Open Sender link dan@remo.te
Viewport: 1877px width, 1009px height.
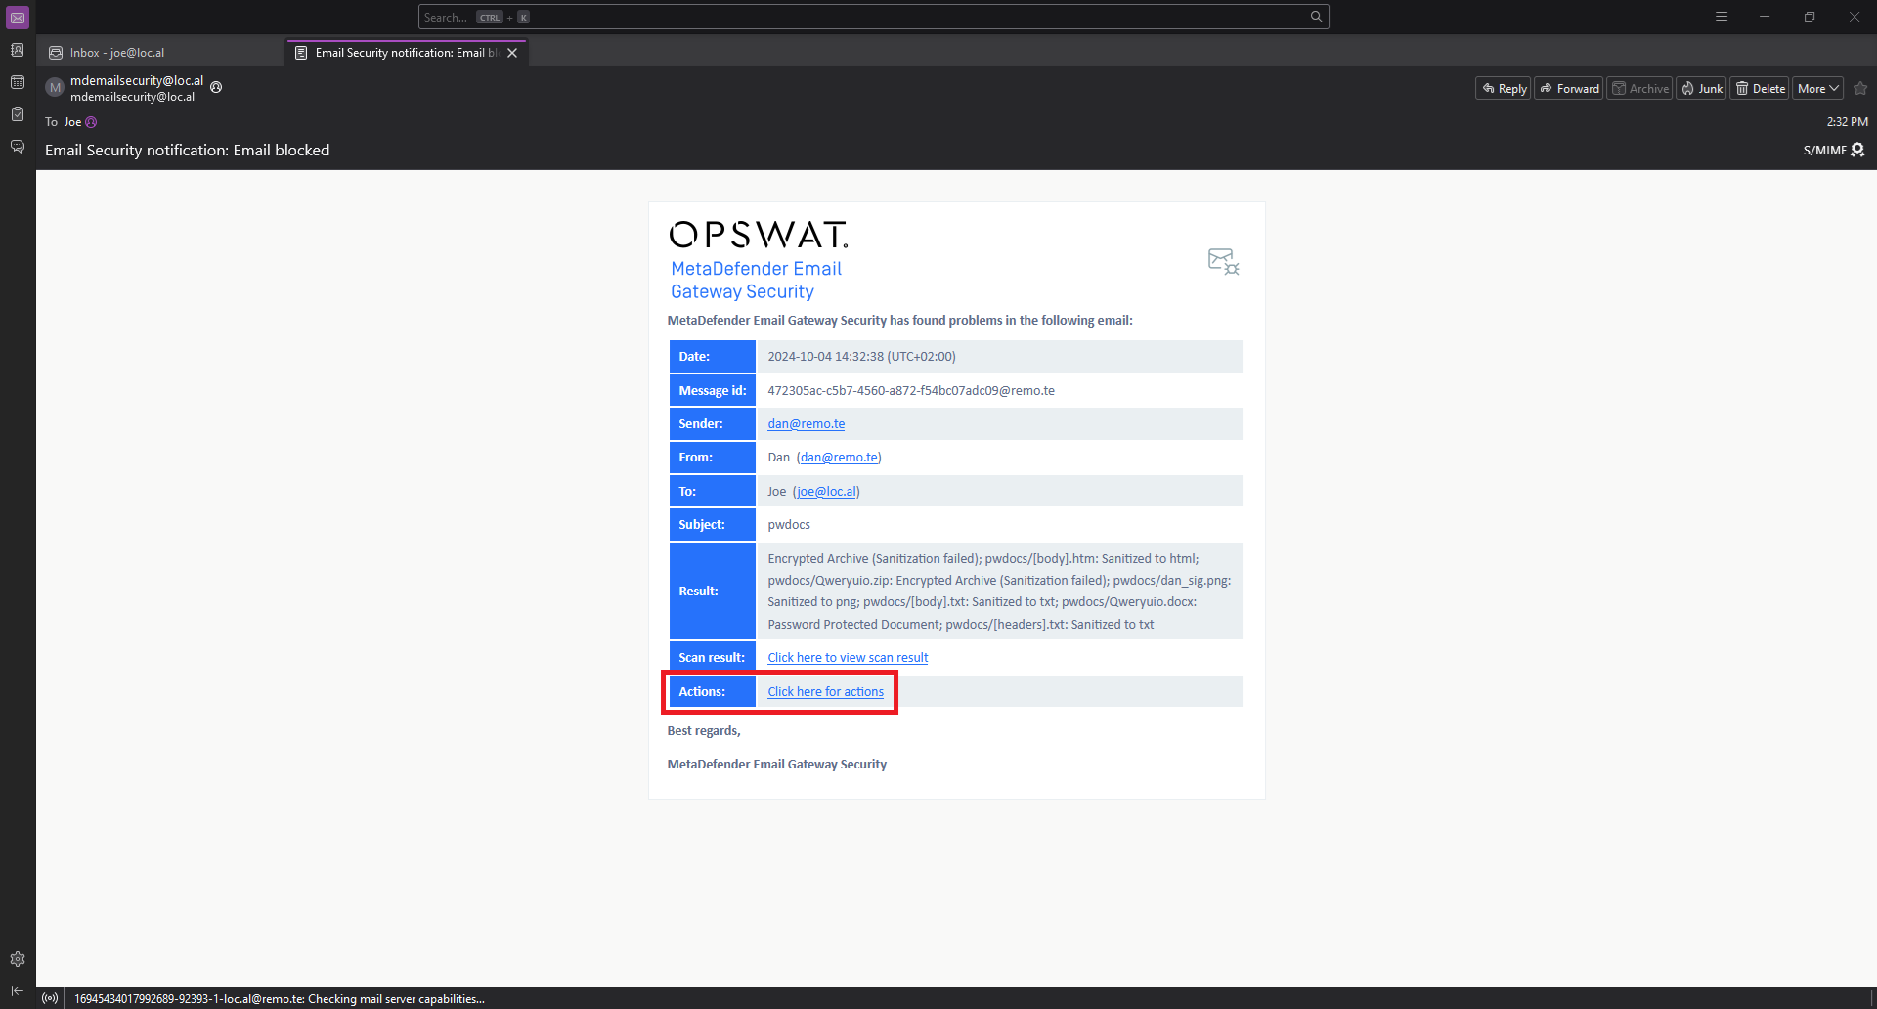coord(806,424)
